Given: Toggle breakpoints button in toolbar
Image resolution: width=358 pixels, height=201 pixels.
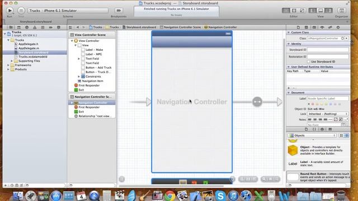Looking at the screenshot, I should 119,11.
